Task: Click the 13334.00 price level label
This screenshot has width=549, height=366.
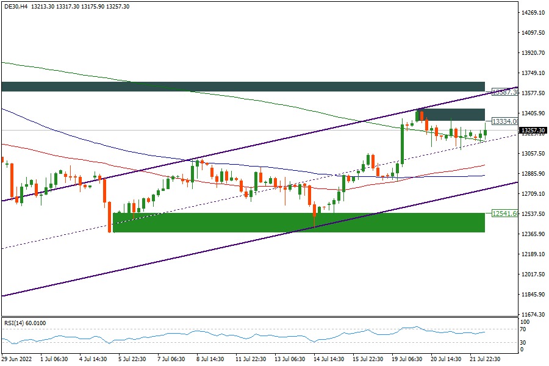Action: pyautogui.click(x=504, y=121)
